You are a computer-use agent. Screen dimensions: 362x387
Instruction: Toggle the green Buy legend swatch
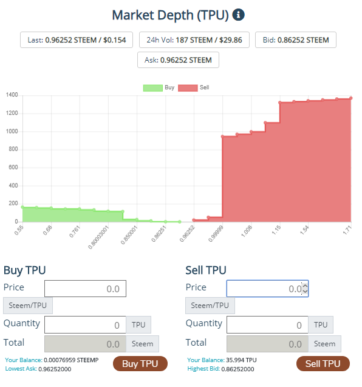point(152,88)
